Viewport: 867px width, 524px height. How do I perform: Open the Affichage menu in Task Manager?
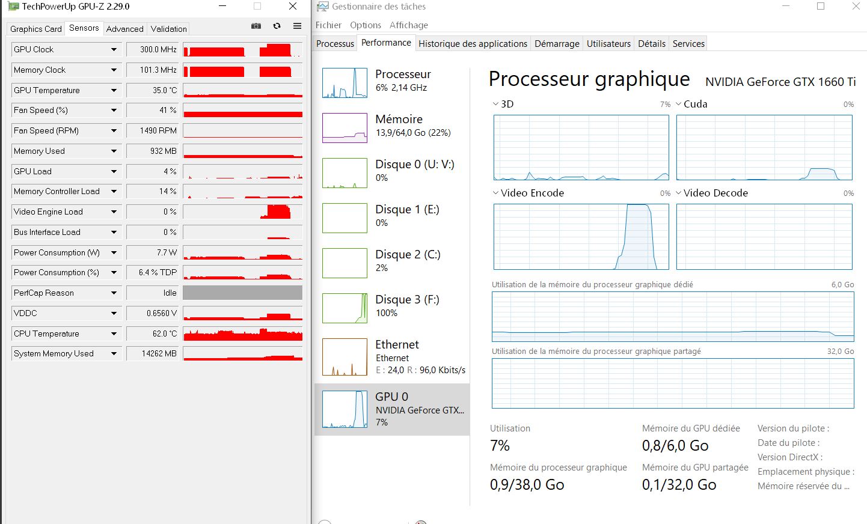pos(409,25)
